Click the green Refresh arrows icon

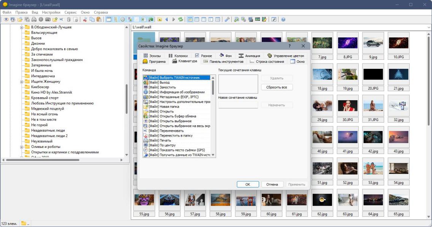pos(180,19)
